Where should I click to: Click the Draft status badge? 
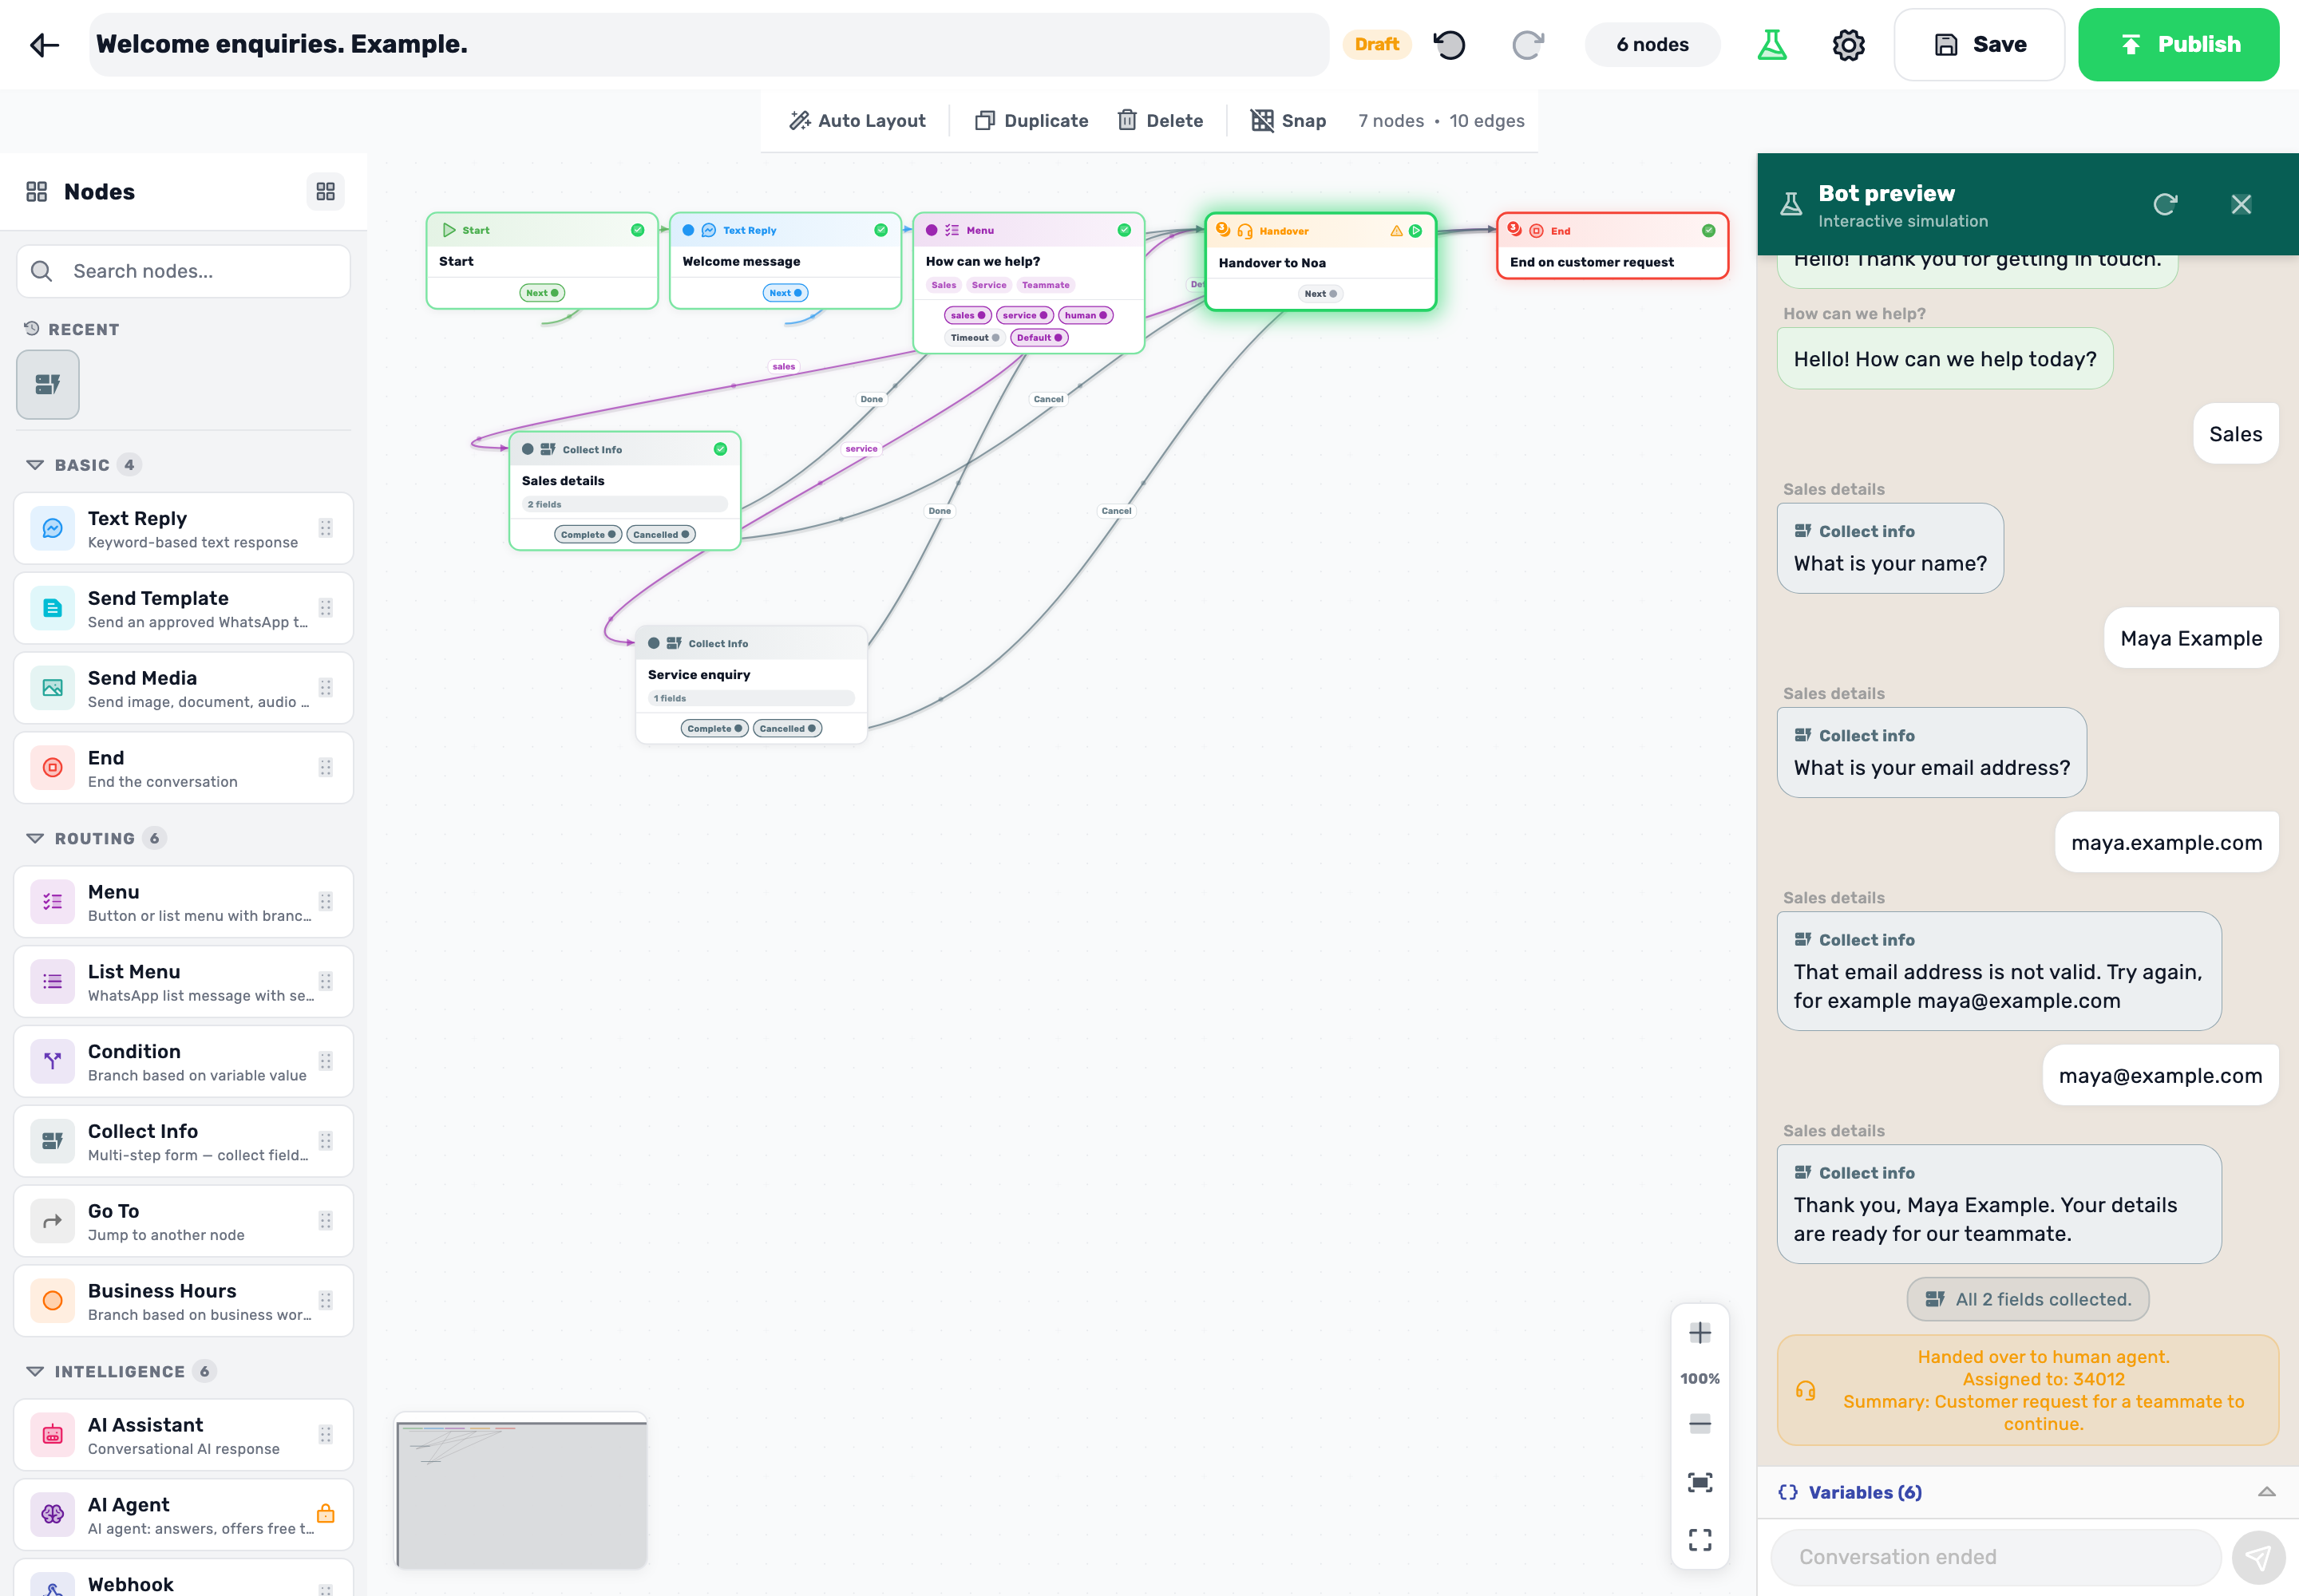1376,44
